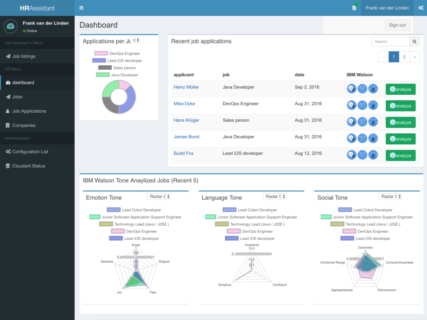Click the search magnifier button
The height and width of the screenshot is (320, 427).
pyautogui.click(x=414, y=41)
